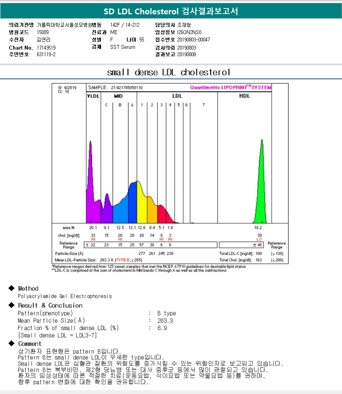342x394 pixels.
Task: Click the chart number '17143519'
Action: [x=46, y=48]
